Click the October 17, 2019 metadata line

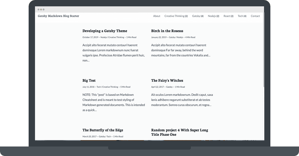(x=109, y=37)
